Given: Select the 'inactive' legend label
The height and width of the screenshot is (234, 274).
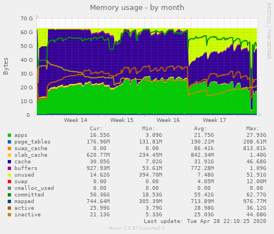Looking at the screenshot, I should [28, 215].
